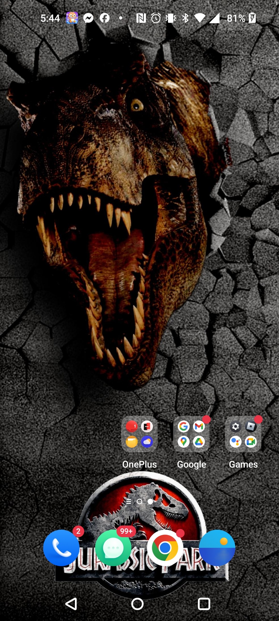Screen dimensions: 279x621
Task: Tap the dot notification indicator in status bar
Action: [121, 18]
